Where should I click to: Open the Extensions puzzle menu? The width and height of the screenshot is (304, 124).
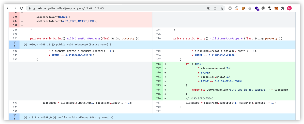click(x=283, y=8)
